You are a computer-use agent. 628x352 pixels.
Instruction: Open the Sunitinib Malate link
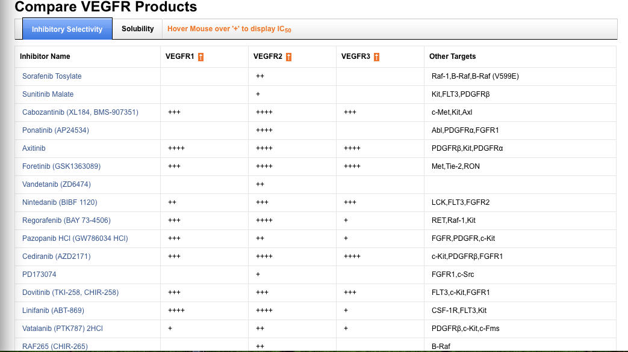coord(48,94)
